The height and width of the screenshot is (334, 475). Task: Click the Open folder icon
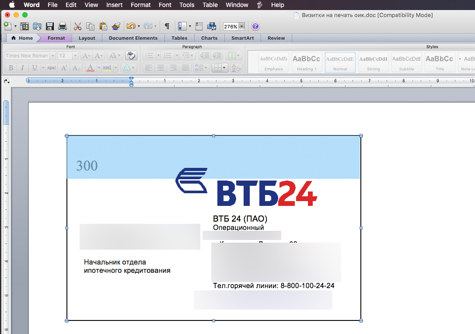(37, 26)
